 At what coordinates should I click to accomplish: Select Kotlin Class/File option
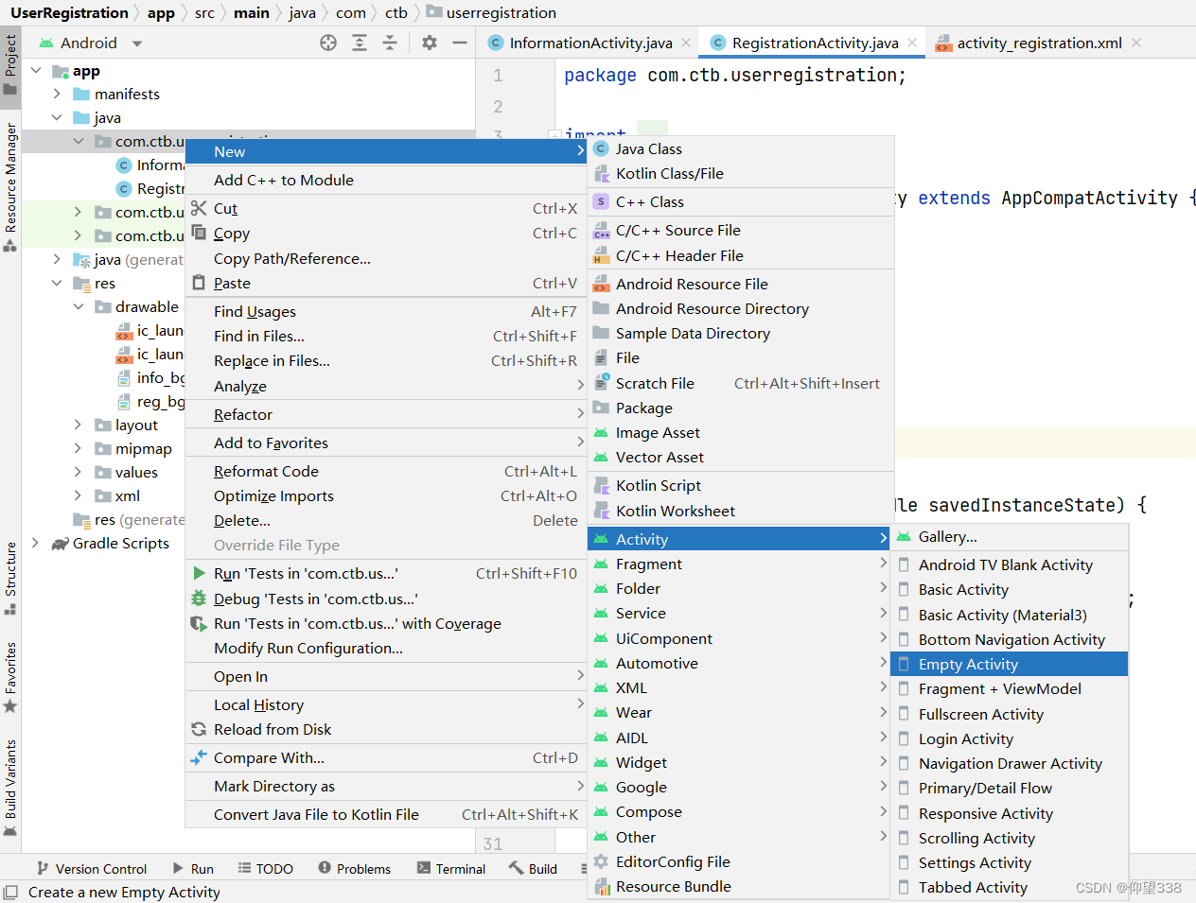(741, 173)
